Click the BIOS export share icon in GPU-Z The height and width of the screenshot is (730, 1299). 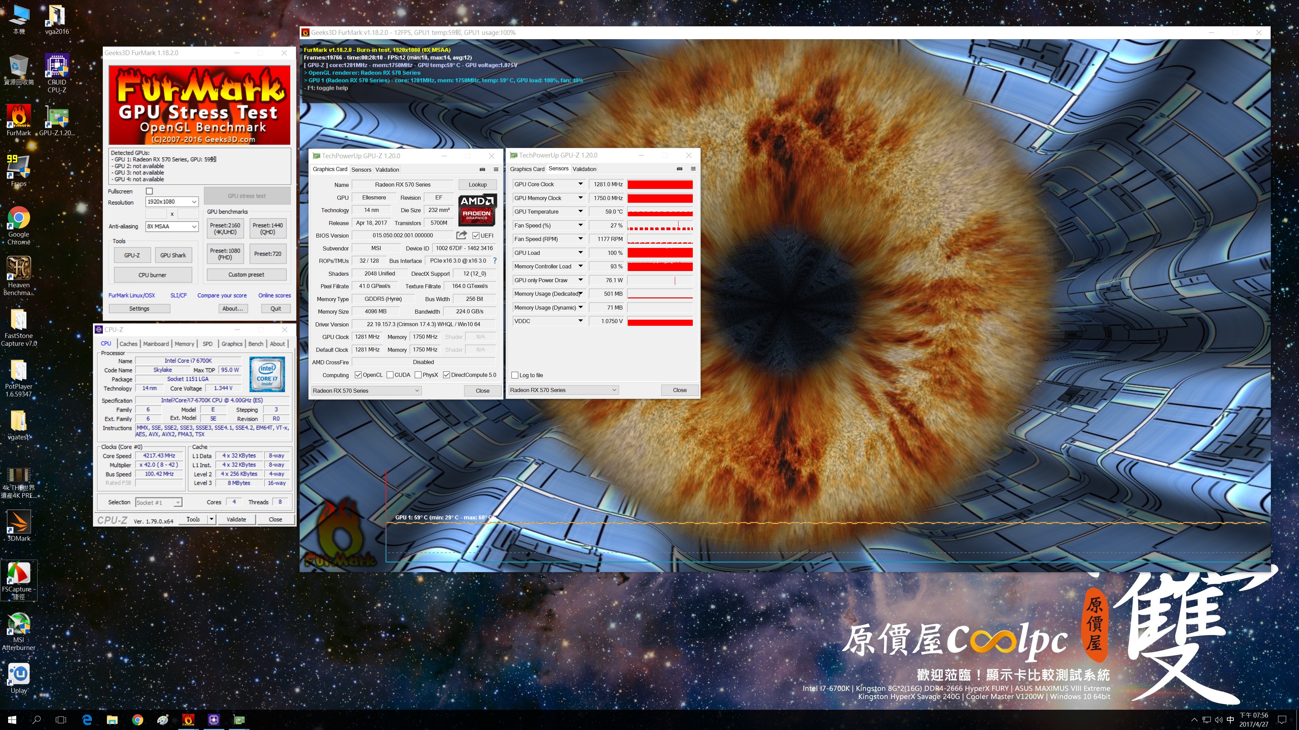pyautogui.click(x=461, y=235)
